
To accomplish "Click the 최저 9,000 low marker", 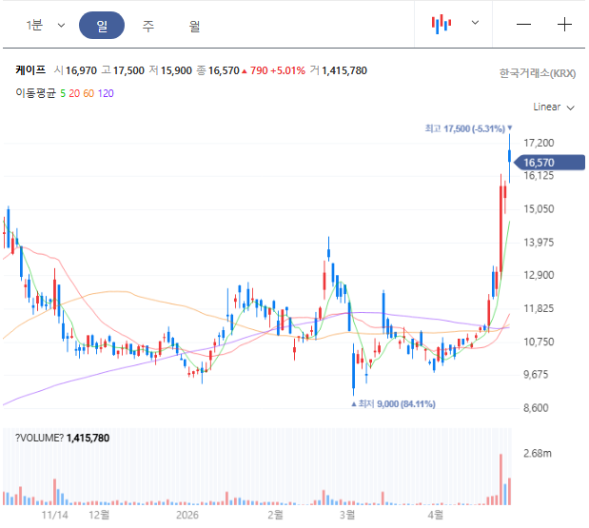I will (393, 404).
